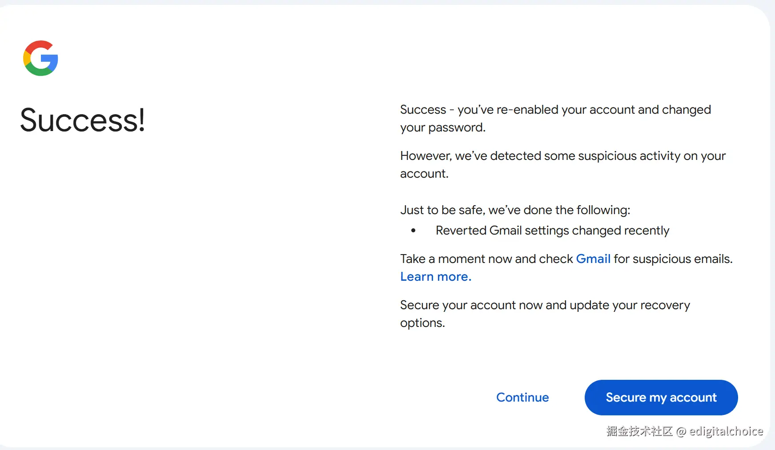
Task: Click the Secure my account button
Action: [661, 397]
